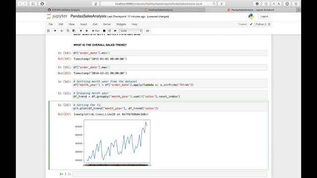
Task: Switch to the GitHub Sales-Analysis tab
Action: pyautogui.click(x=63, y=10)
